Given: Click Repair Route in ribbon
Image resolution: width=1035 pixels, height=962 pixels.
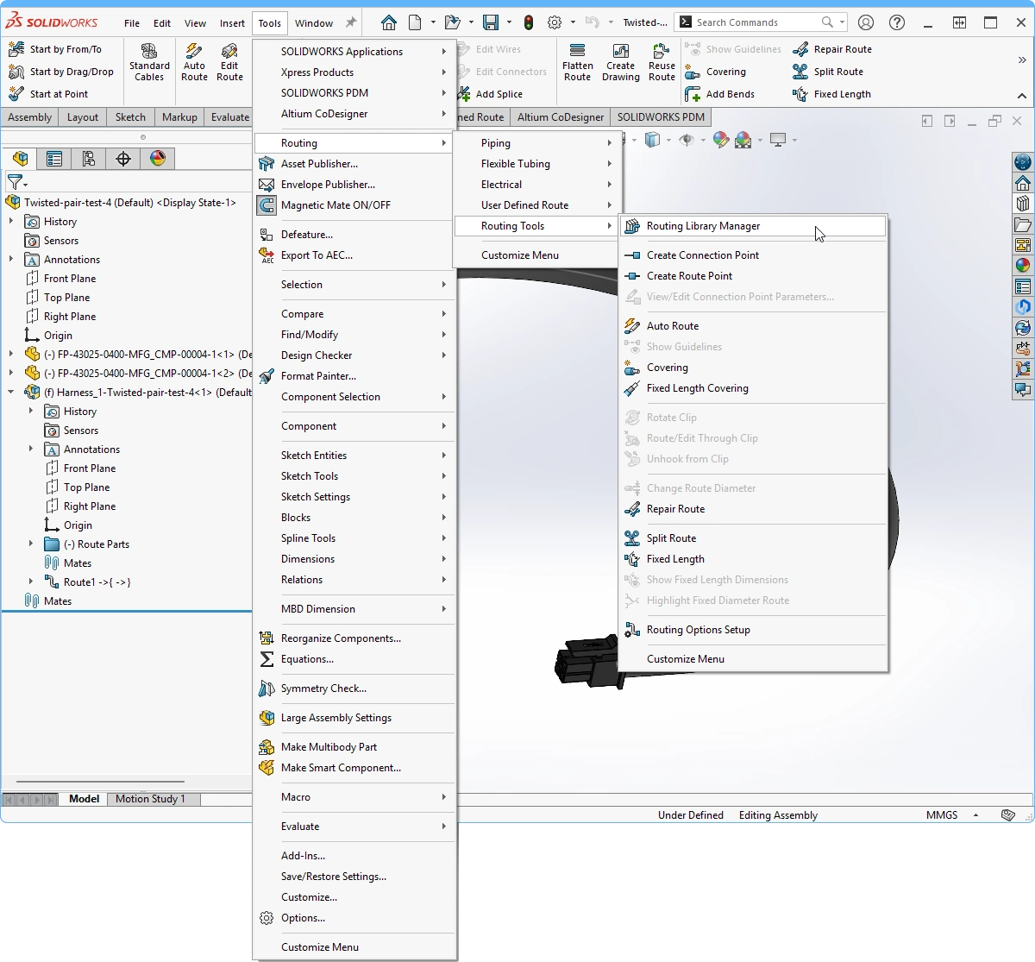Looking at the screenshot, I should (832, 49).
